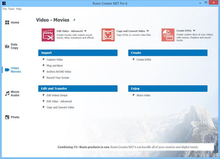Click the Roxio app icon in title bar
This screenshot has width=220, height=159.
point(4,3)
